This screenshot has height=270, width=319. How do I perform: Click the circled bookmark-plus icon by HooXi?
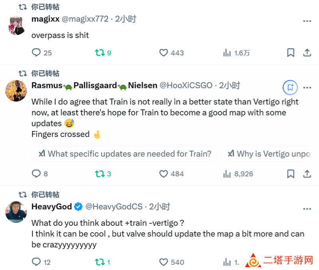coord(290,88)
